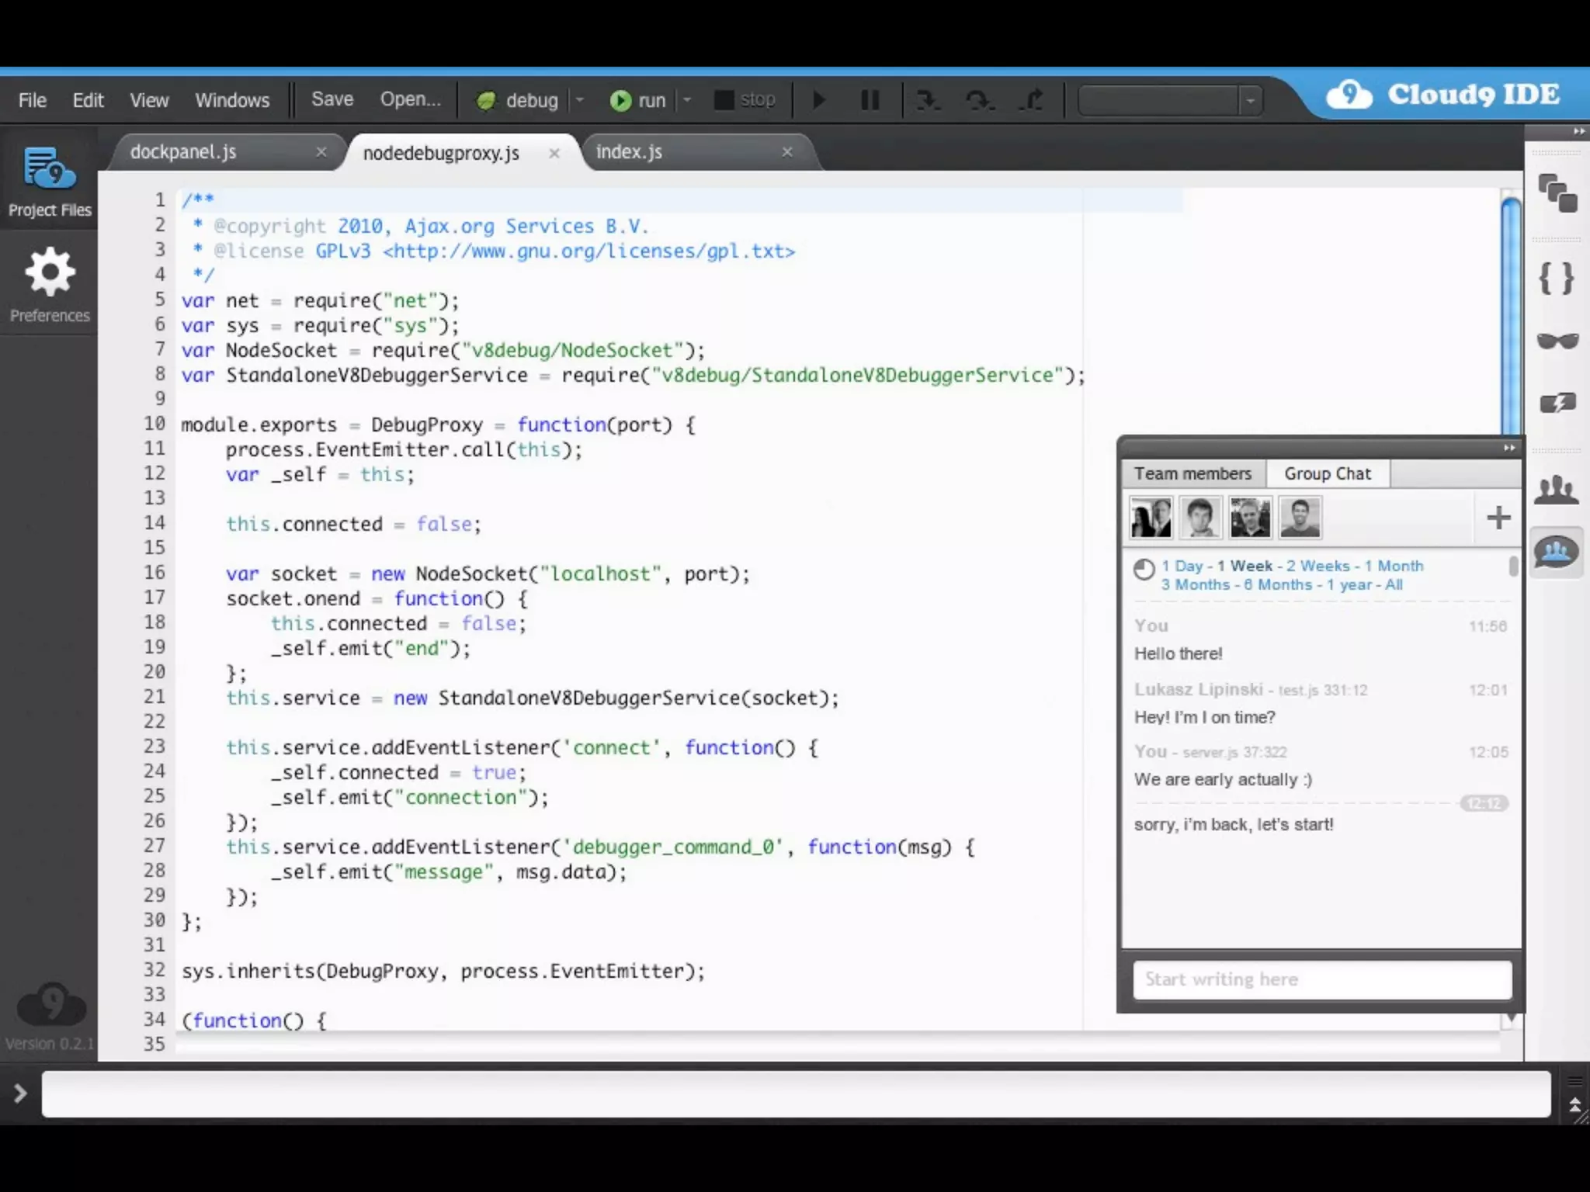Filter chat history to 1 Week
The width and height of the screenshot is (1590, 1192).
coord(1245,566)
